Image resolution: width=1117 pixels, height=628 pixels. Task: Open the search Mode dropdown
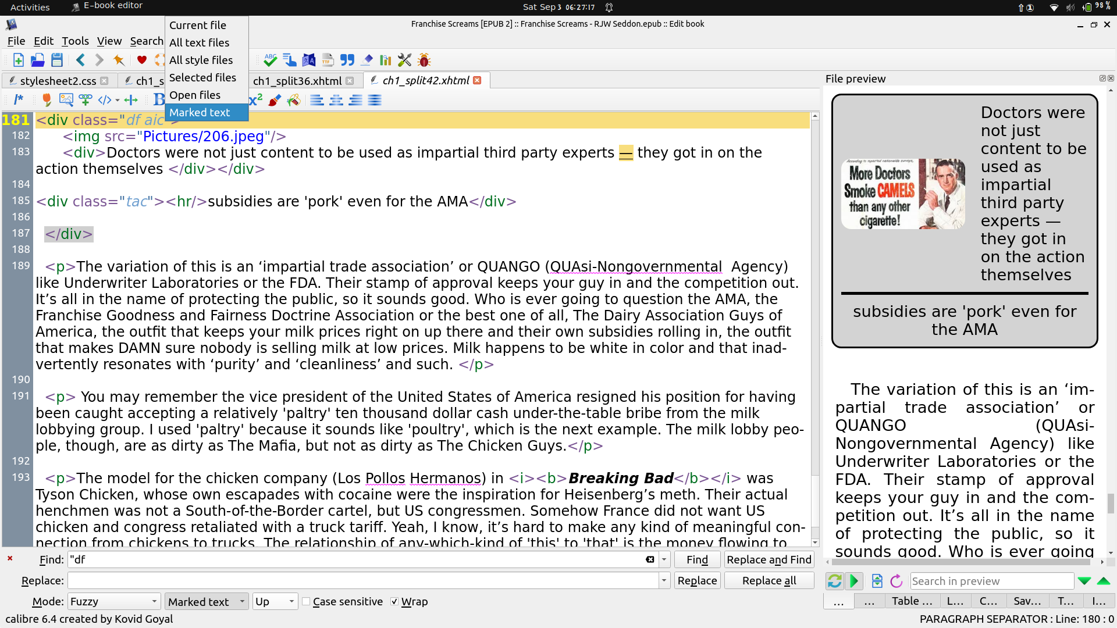114,601
